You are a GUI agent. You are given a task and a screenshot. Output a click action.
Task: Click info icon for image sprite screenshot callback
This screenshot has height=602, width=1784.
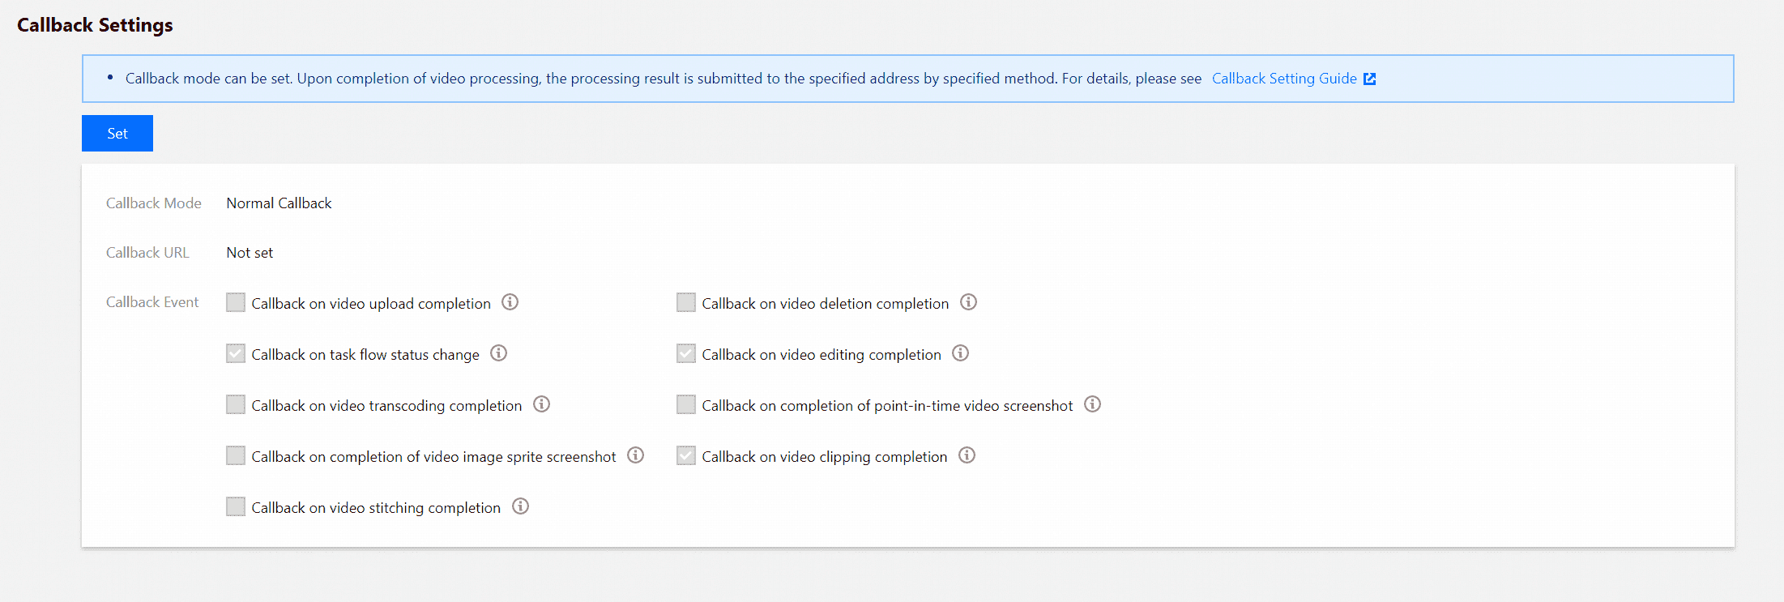click(x=636, y=455)
